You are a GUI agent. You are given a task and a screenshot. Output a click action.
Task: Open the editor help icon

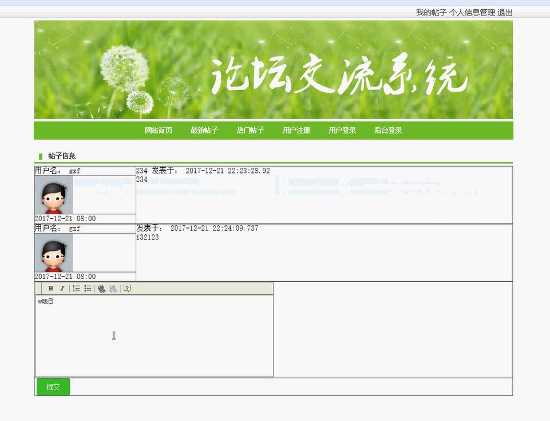[127, 288]
